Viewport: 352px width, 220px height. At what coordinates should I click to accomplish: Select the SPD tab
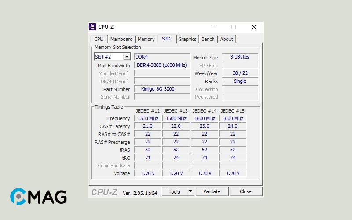166,39
